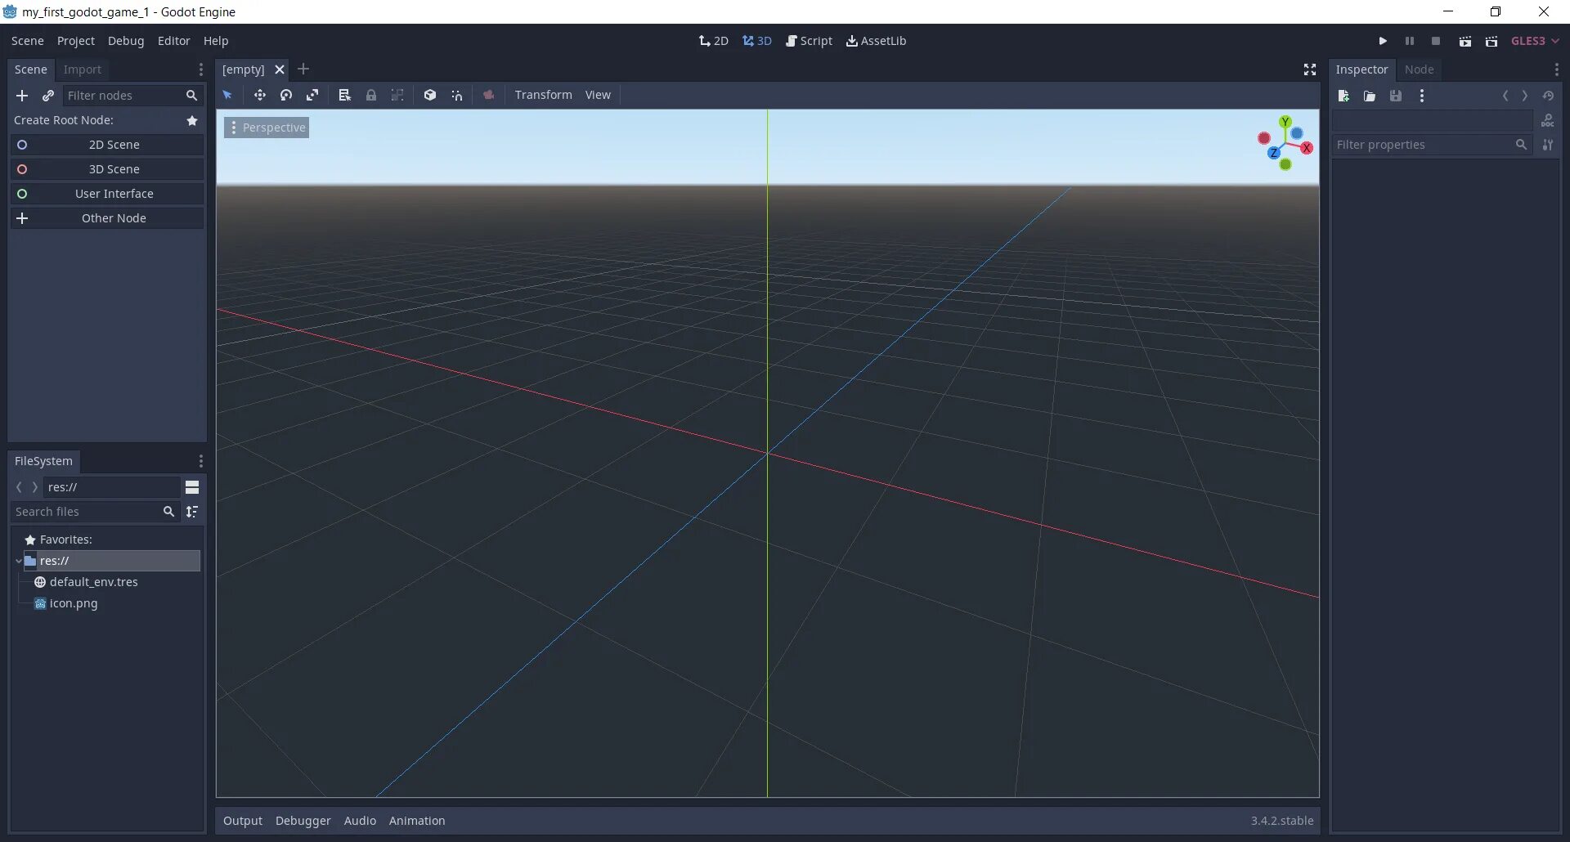Collapse the res:// folder tree
This screenshot has height=842, width=1570.
pos(19,561)
